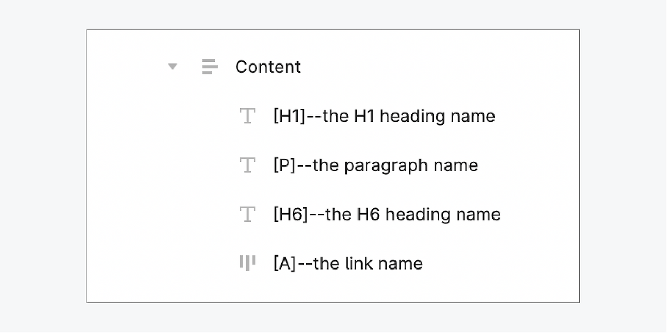Select the Content layer name
This screenshot has height=333, width=667.
pyautogui.click(x=268, y=67)
